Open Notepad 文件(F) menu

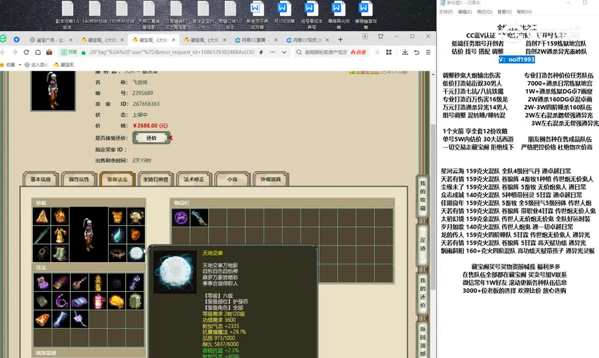446,12
